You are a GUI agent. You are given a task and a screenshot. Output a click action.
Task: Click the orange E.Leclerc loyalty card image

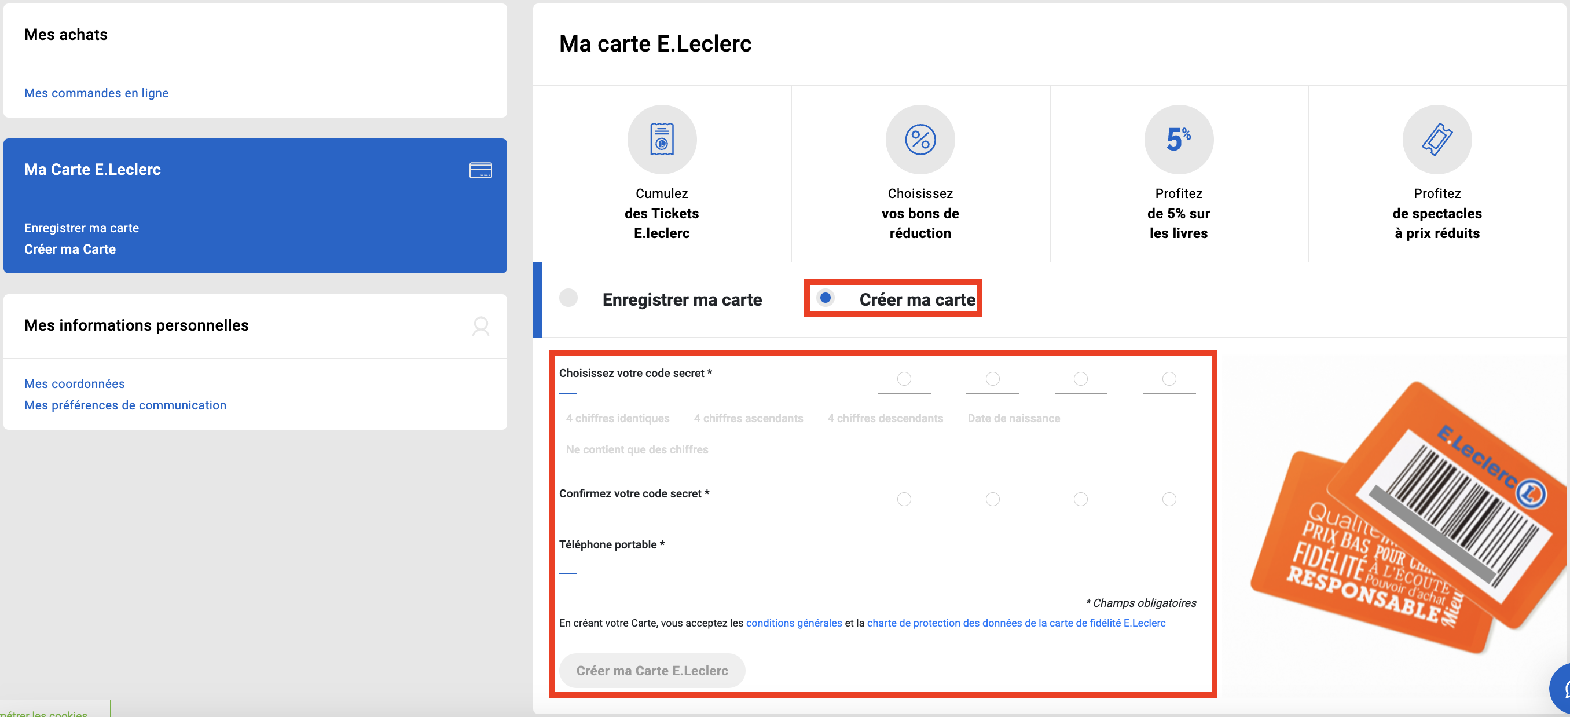pos(1408,518)
